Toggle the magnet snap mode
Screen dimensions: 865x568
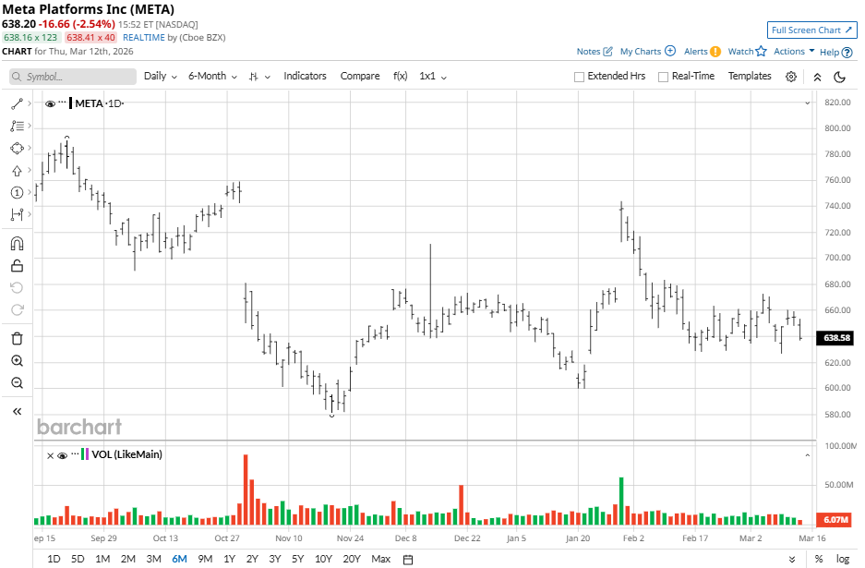17,244
